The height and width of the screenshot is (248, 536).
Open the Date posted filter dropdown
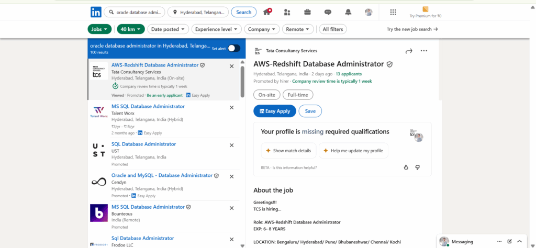click(168, 29)
